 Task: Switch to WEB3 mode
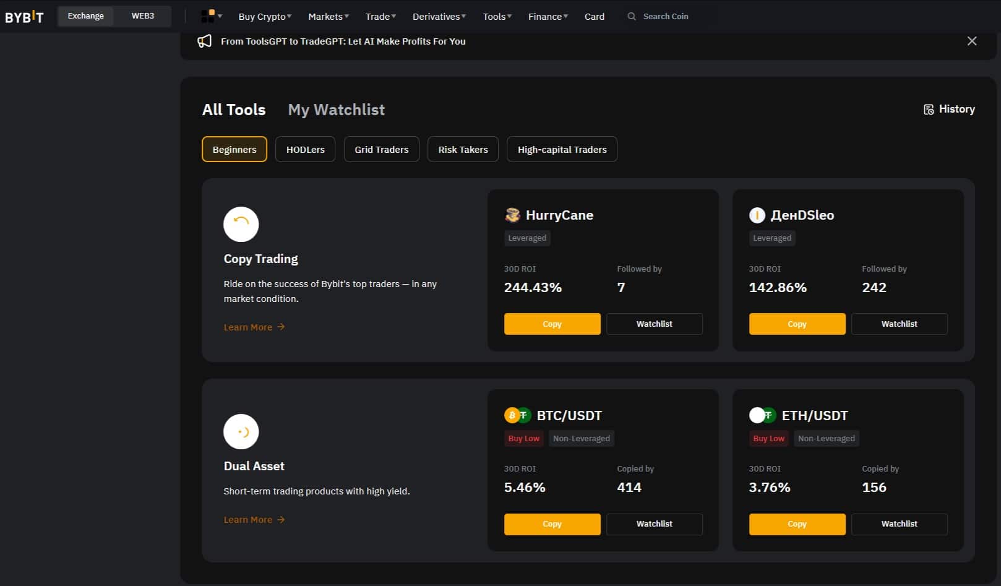point(143,16)
